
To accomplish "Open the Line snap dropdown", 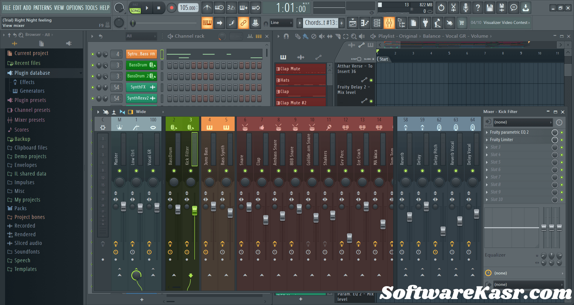I will pyautogui.click(x=281, y=23).
